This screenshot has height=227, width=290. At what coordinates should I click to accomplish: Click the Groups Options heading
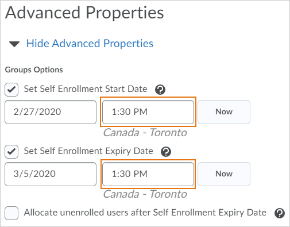(34, 70)
